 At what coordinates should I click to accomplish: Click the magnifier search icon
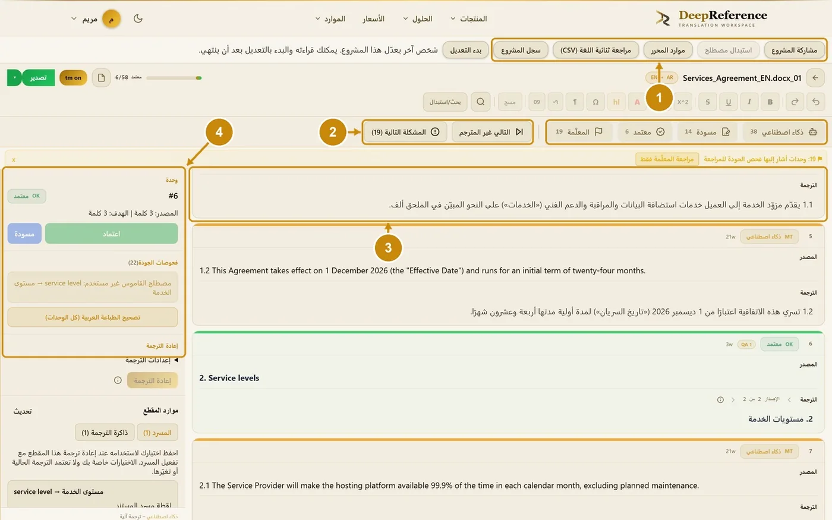tap(481, 102)
